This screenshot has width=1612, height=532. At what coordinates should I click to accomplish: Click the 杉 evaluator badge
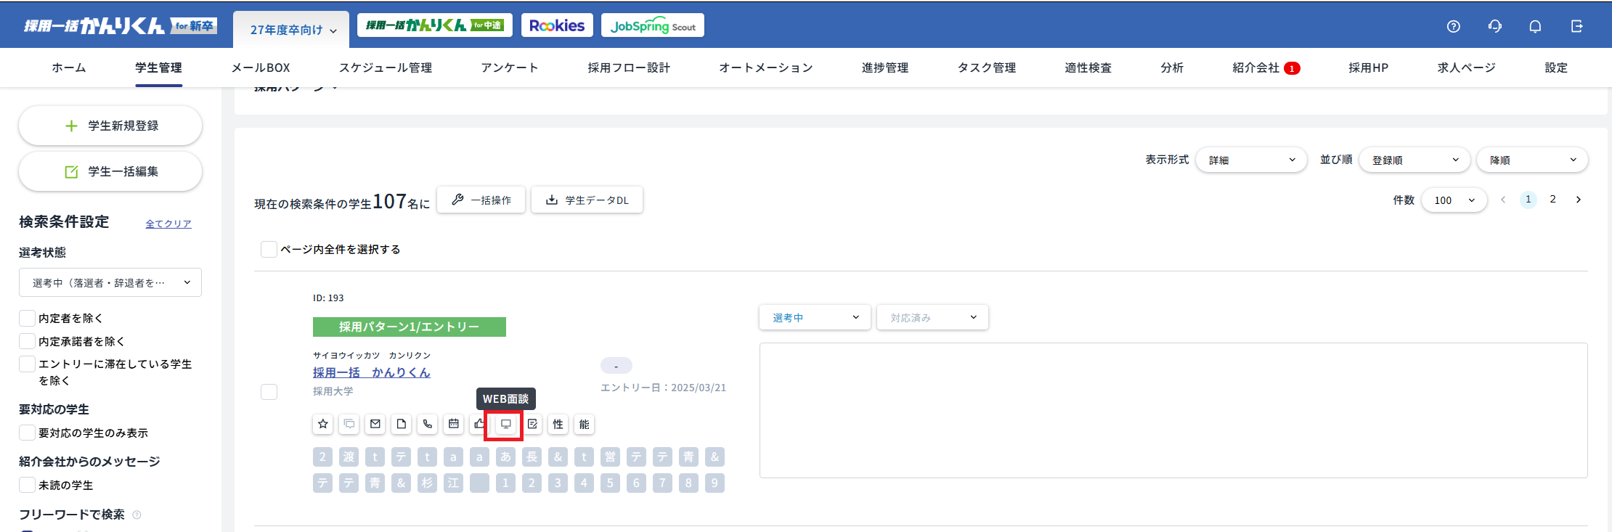tap(428, 483)
